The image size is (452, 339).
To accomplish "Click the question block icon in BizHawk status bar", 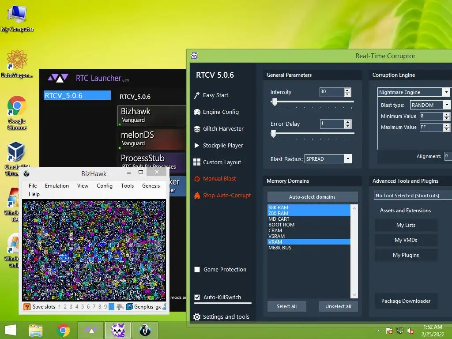I will (27, 307).
